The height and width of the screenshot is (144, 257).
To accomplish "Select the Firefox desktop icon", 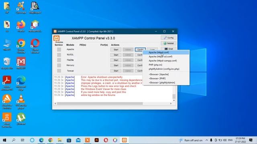I will click(21, 26).
